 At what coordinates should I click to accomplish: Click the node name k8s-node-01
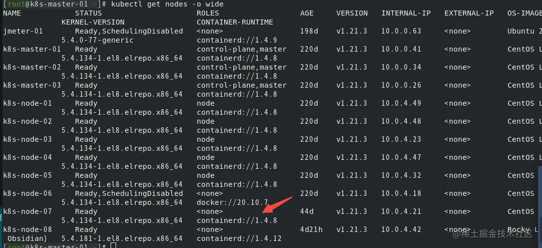[x=28, y=103]
